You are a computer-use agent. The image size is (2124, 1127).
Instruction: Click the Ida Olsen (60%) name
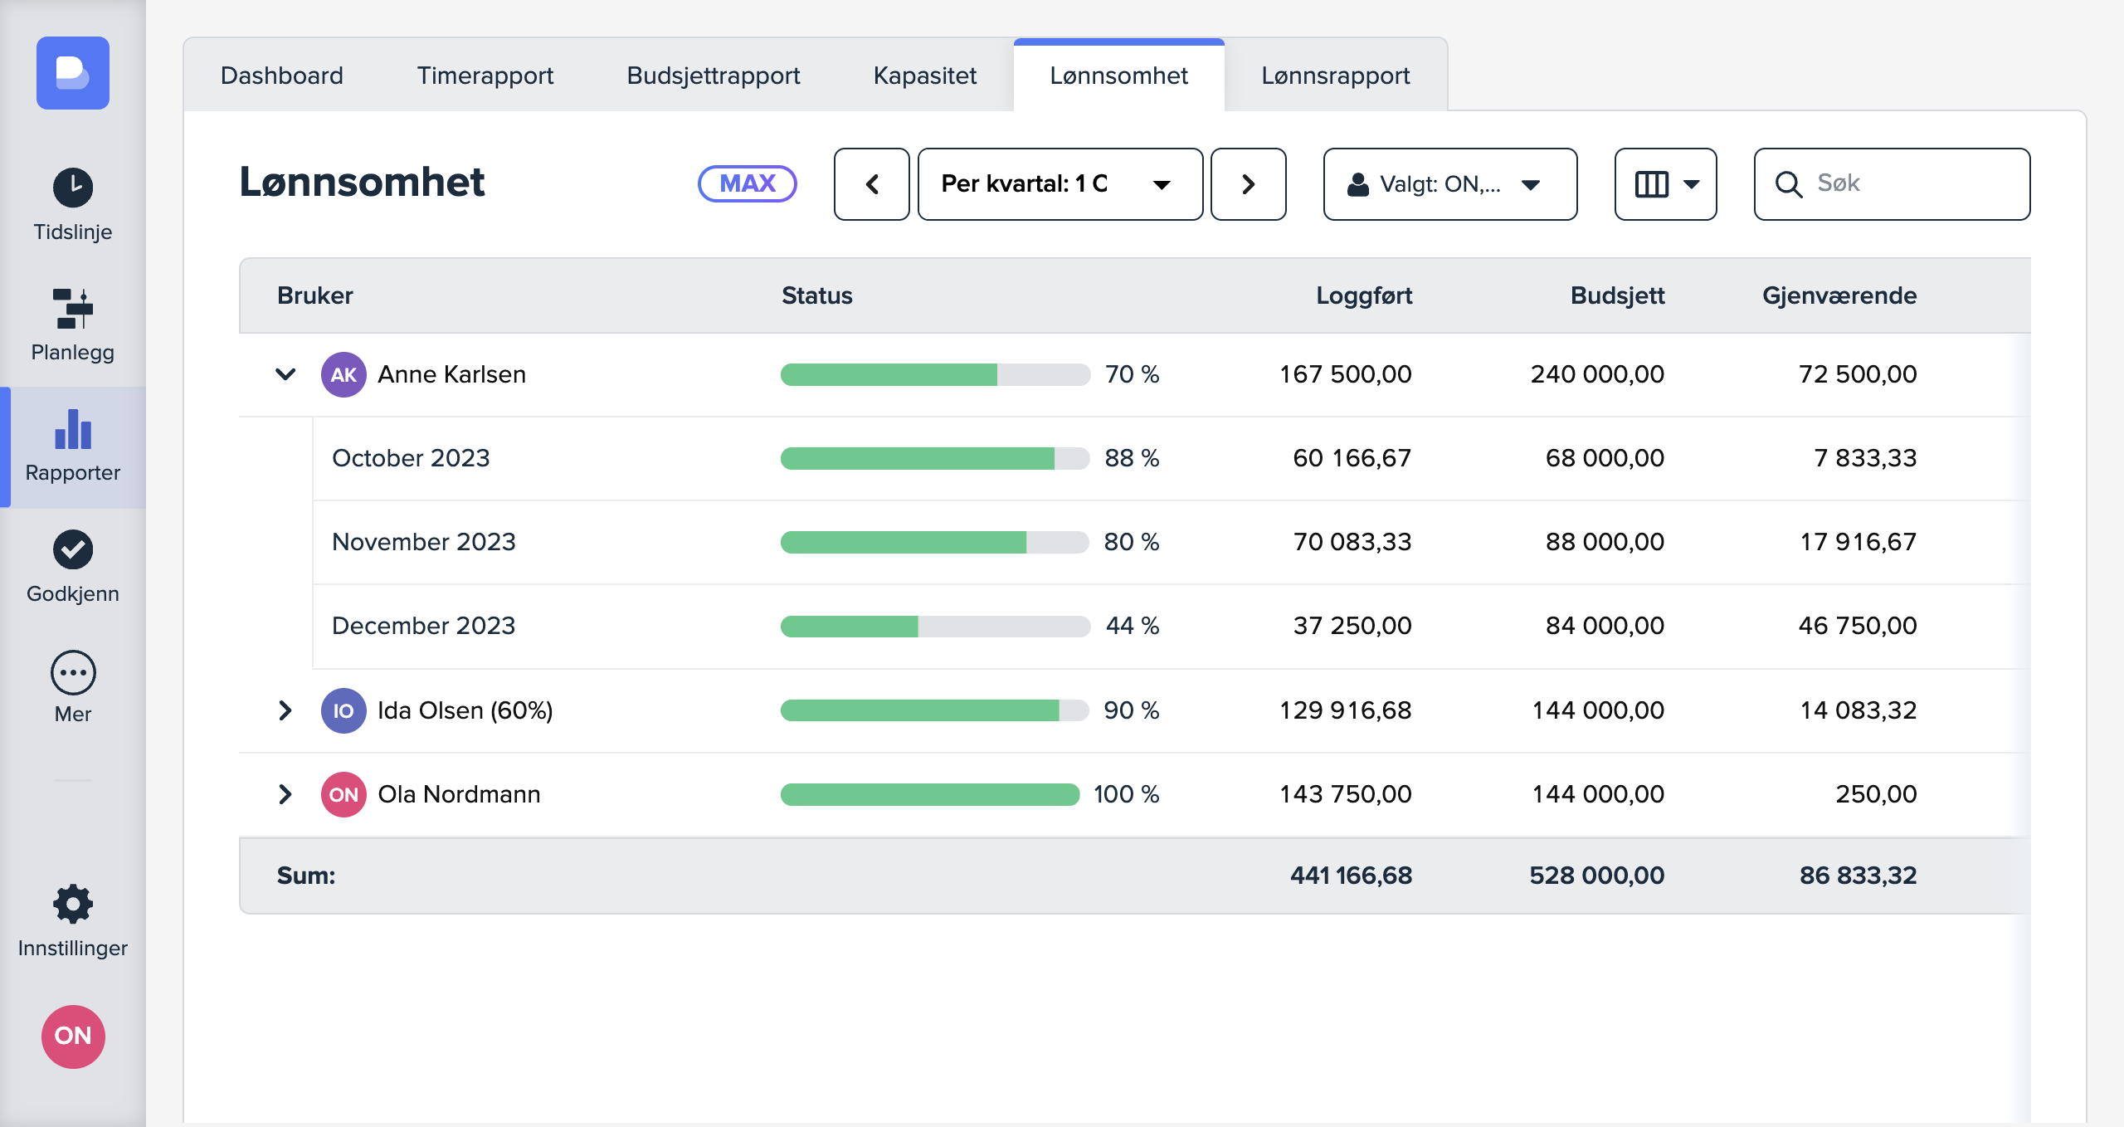(x=465, y=710)
